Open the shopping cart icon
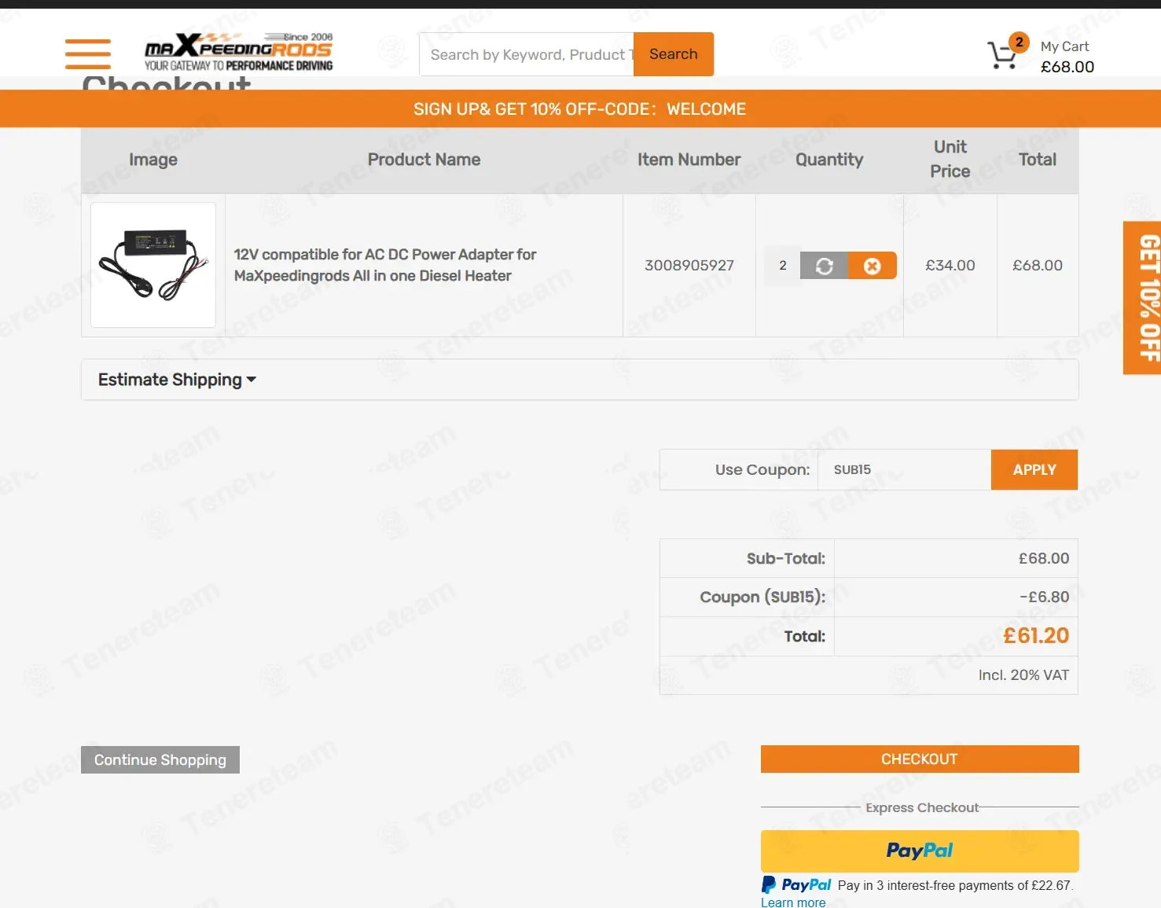1161x908 pixels. (x=1001, y=56)
